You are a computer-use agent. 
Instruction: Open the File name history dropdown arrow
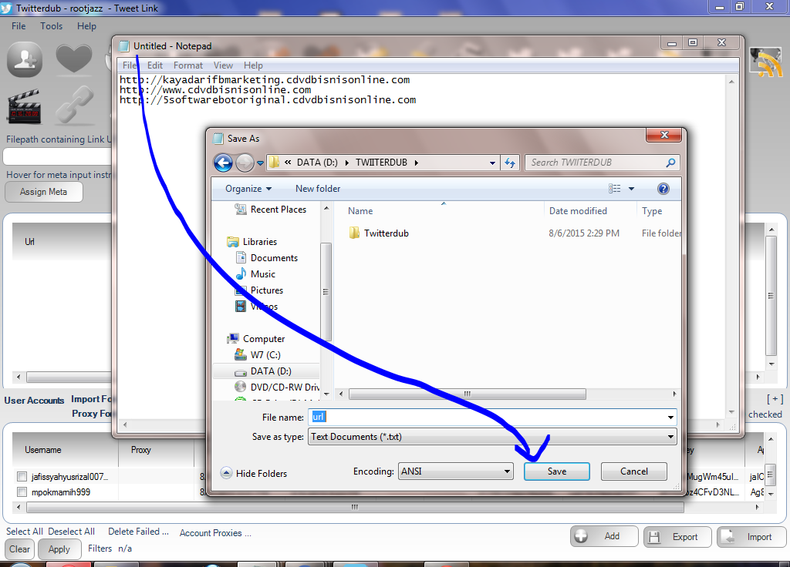(670, 417)
